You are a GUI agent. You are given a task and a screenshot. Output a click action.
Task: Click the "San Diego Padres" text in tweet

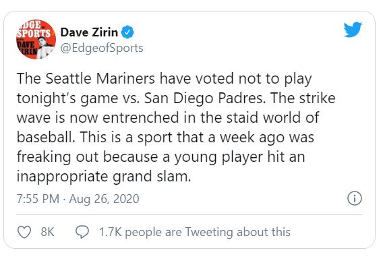pyautogui.click(x=205, y=98)
